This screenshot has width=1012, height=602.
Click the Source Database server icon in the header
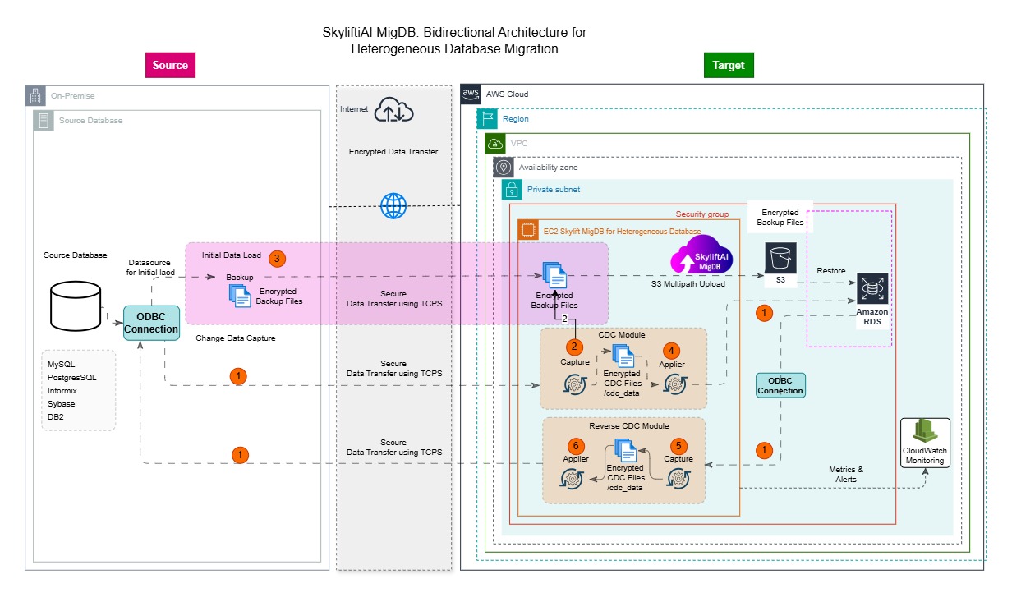point(43,120)
